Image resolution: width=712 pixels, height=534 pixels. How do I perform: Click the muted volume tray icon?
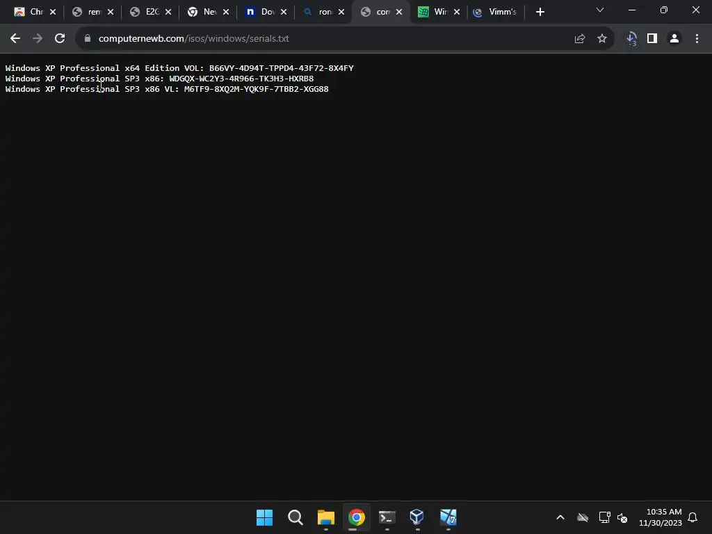tap(622, 517)
